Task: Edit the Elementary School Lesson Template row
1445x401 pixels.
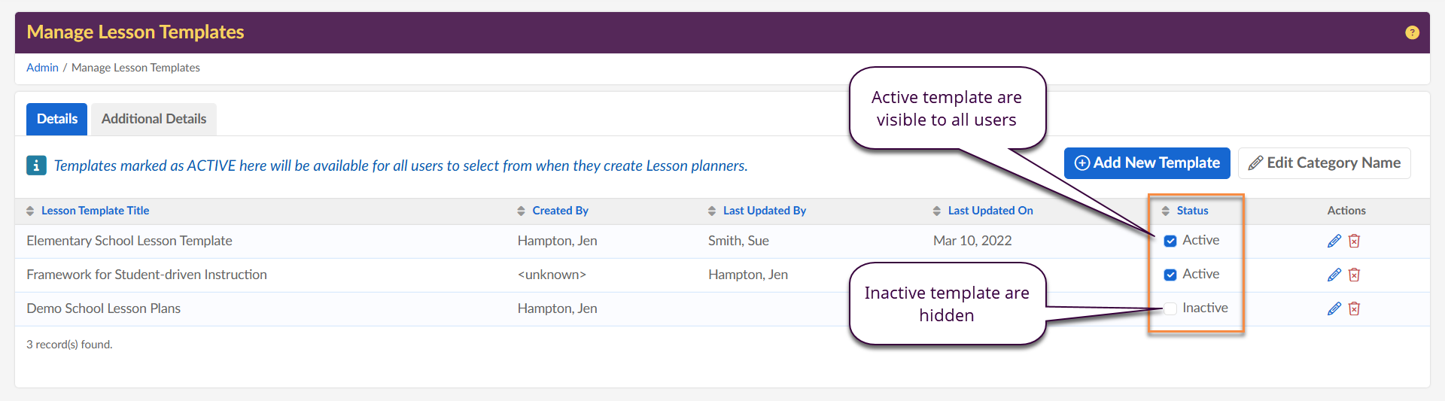Action: (1334, 241)
